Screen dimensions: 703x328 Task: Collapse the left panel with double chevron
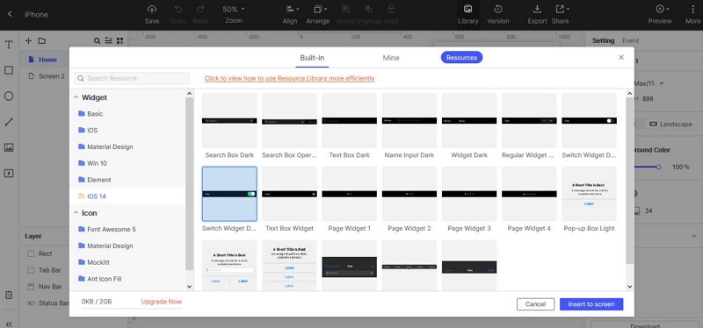[9, 324]
